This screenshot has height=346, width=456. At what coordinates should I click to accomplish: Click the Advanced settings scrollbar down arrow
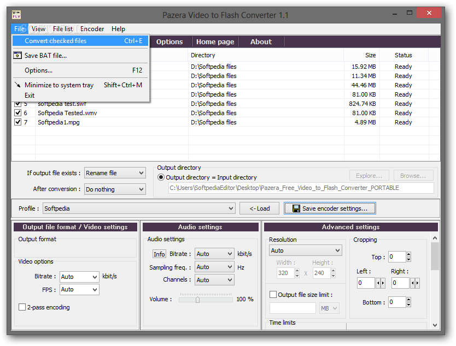point(435,325)
